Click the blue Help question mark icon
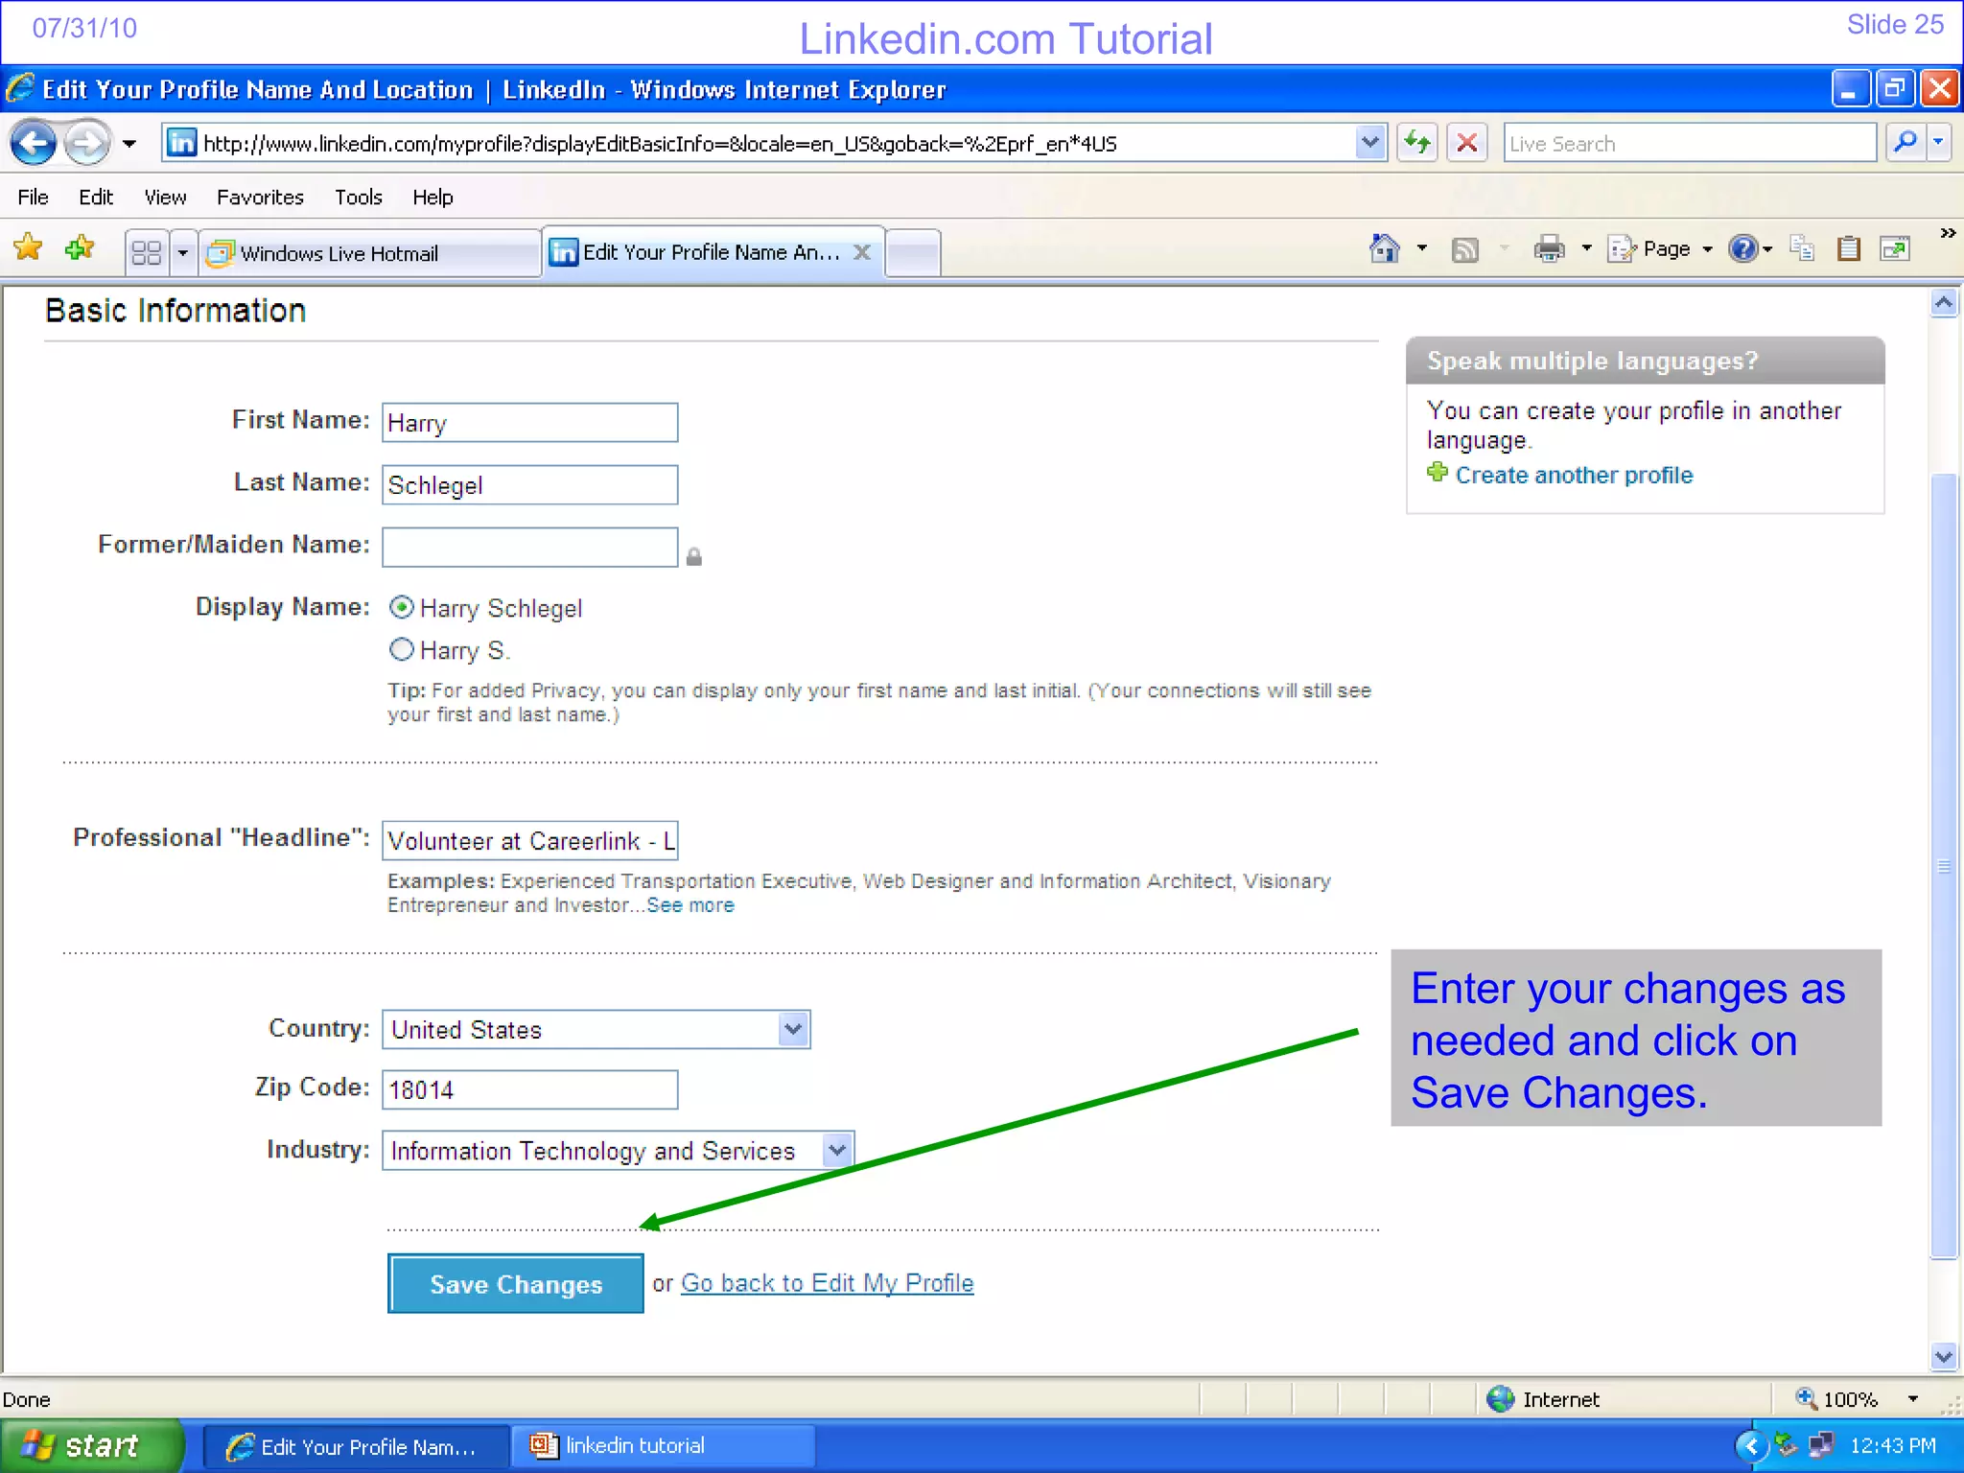Viewport: 1964px width, 1473px height. pyautogui.click(x=1742, y=249)
